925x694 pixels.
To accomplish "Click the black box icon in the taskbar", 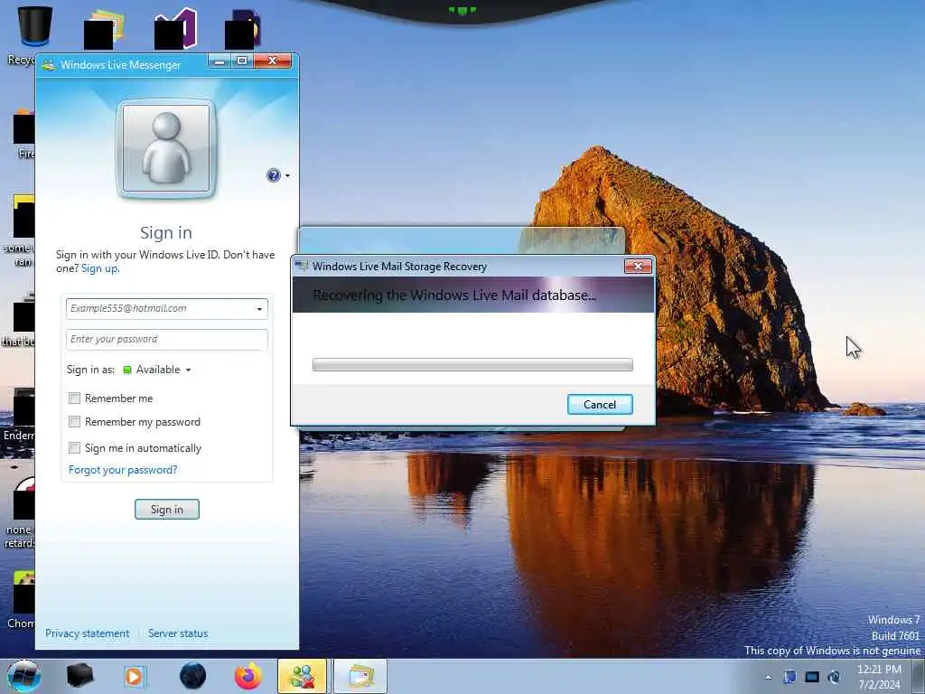I will pyautogui.click(x=80, y=676).
